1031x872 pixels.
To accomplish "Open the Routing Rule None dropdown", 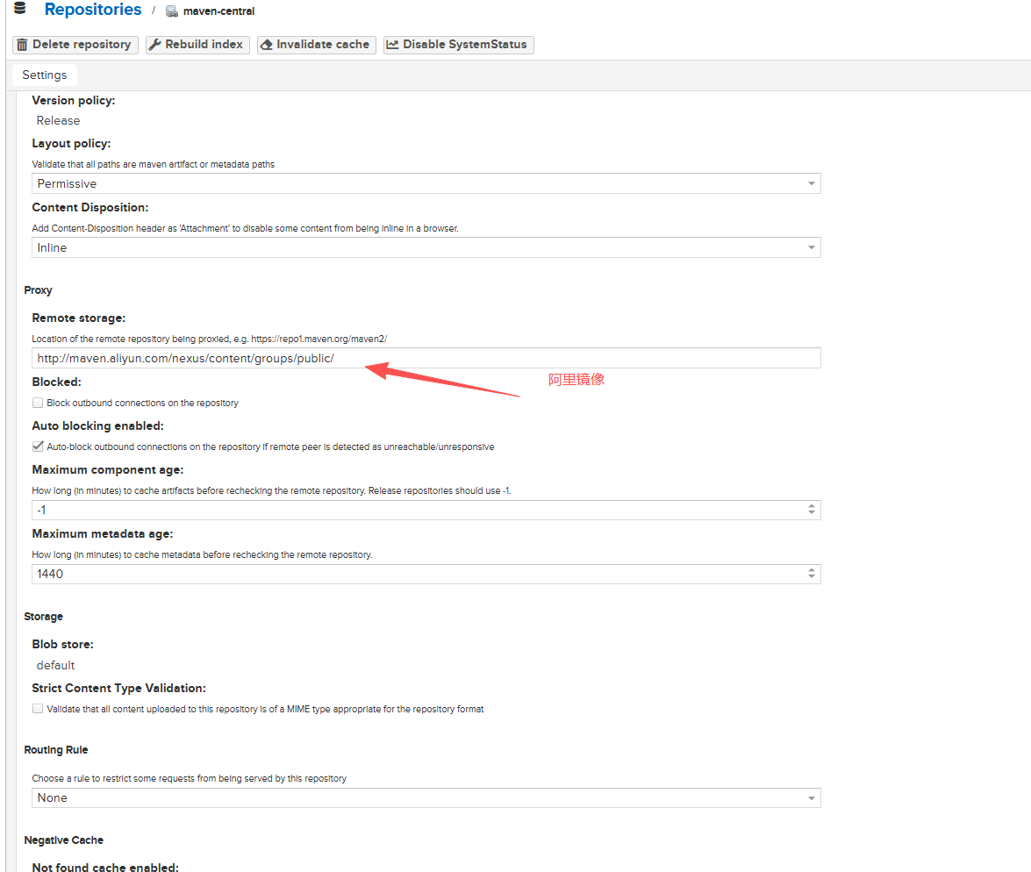I will [426, 798].
